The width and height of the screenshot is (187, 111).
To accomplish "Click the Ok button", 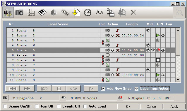I will point(128,107).
